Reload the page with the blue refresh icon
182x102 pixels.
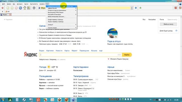20,8
